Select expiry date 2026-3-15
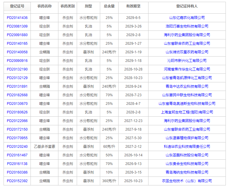 (x=133, y=172)
